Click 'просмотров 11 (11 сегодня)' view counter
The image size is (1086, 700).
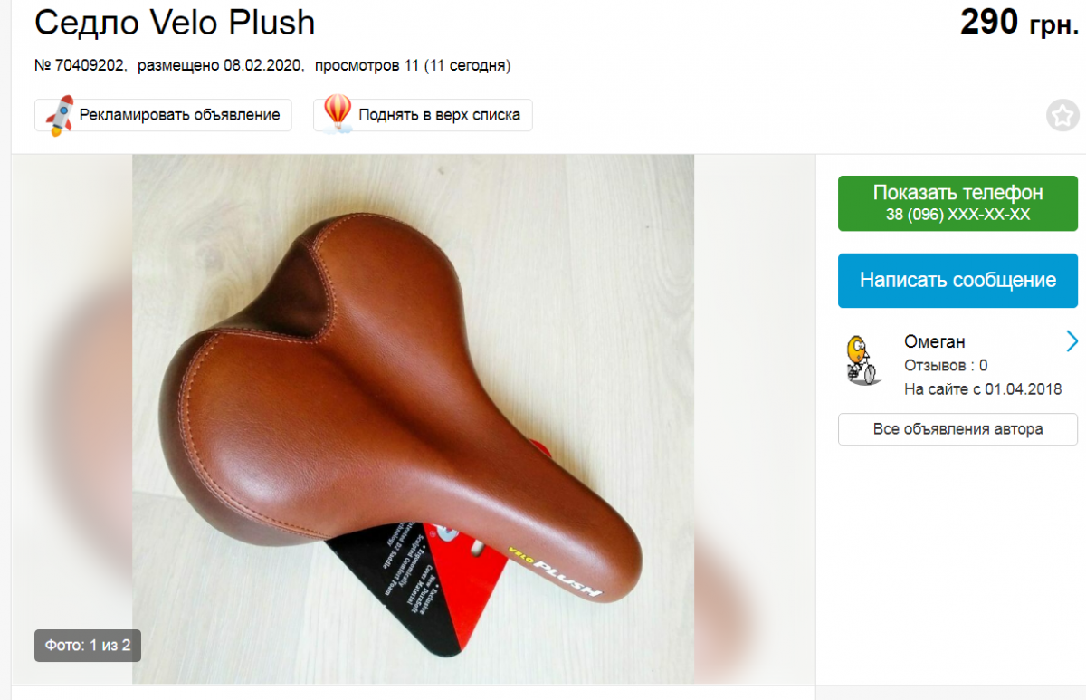419,65
